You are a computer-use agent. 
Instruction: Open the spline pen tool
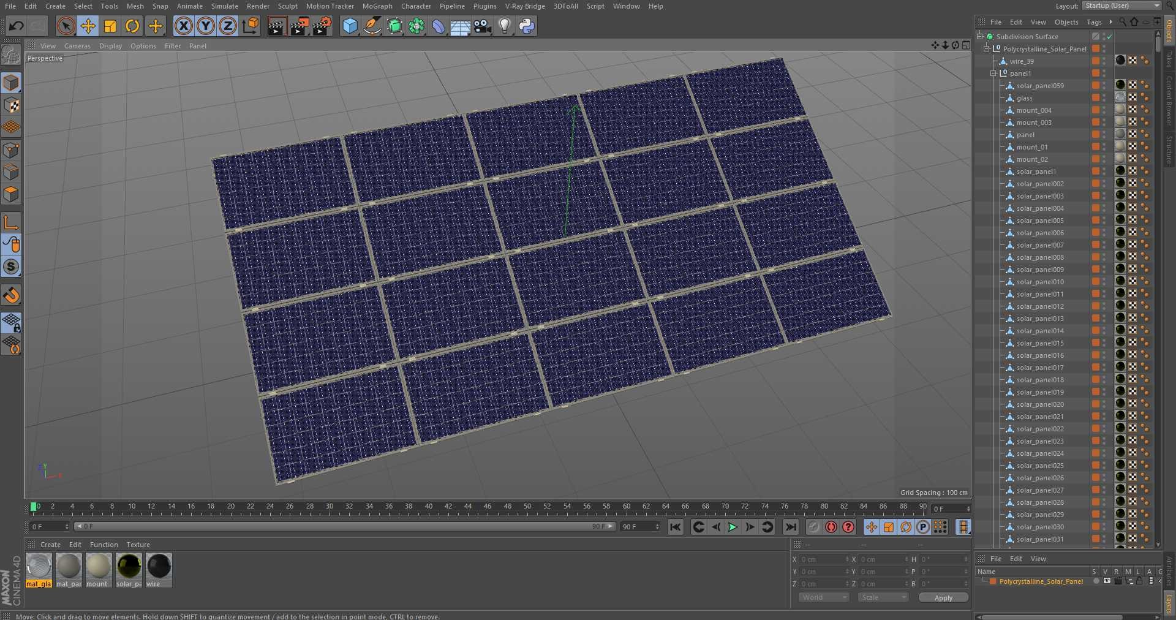click(372, 26)
